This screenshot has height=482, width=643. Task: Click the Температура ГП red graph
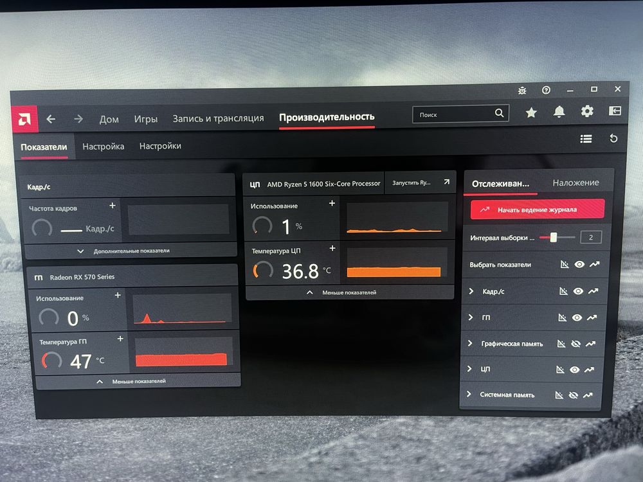(183, 352)
